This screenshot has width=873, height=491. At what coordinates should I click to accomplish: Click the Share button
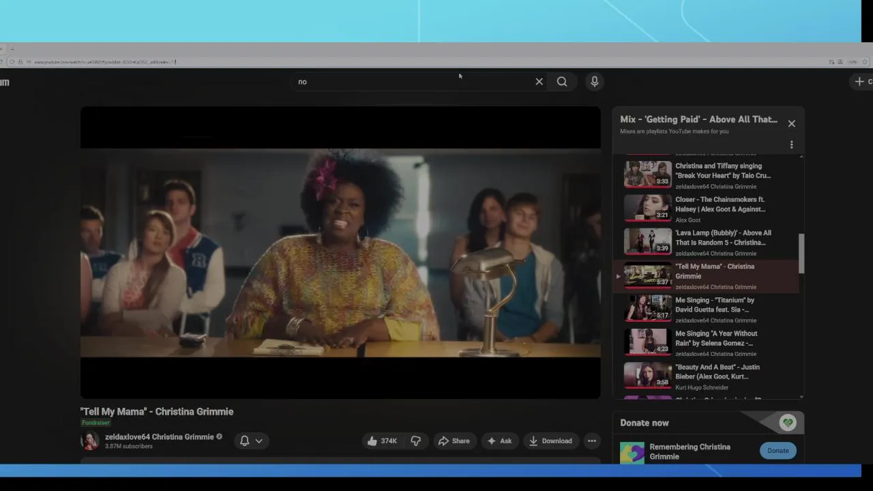(454, 441)
